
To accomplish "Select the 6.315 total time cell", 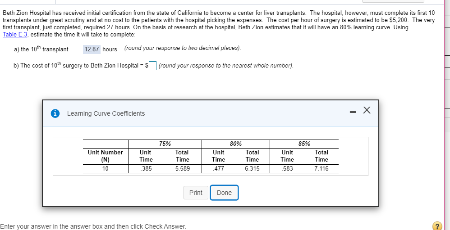I will (252, 169).
